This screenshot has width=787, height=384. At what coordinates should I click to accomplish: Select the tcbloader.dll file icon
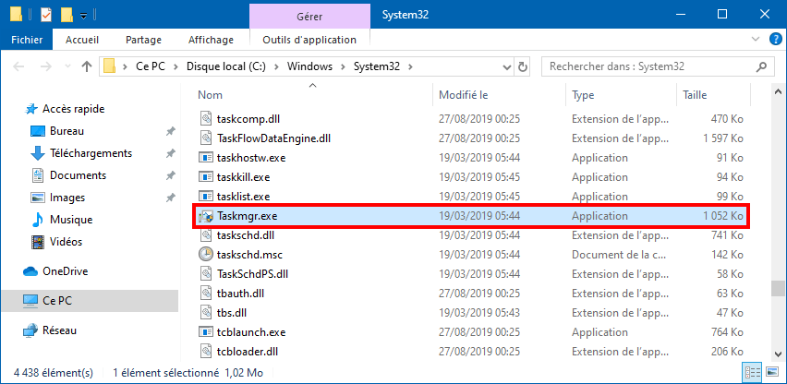pyautogui.click(x=206, y=351)
